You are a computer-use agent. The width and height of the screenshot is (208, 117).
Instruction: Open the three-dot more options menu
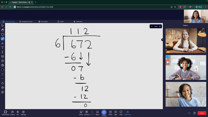(x=189, y=113)
